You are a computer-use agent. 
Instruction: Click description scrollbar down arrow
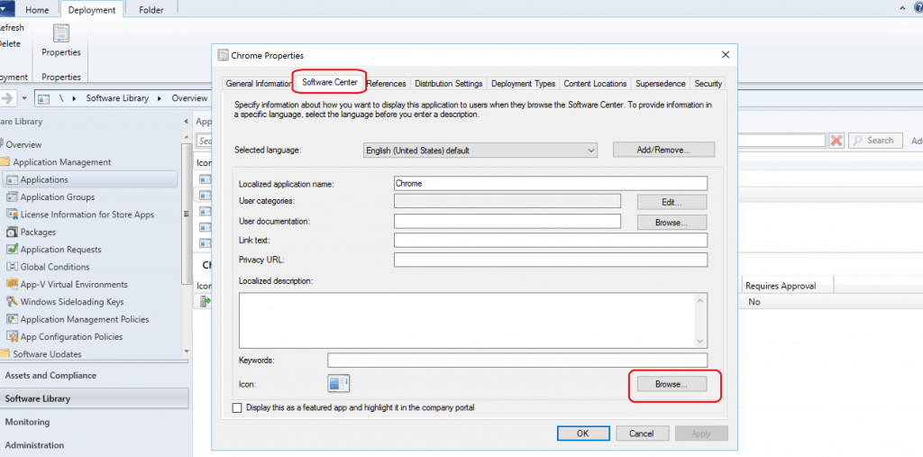click(700, 341)
